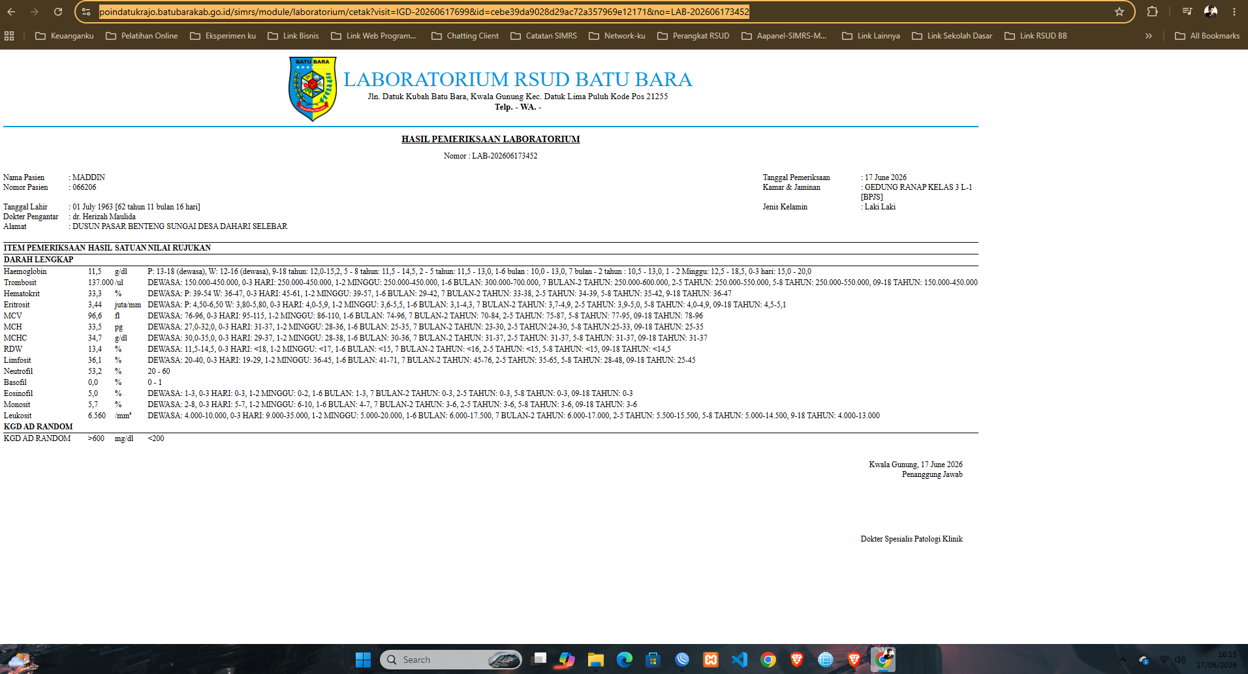Open Microsoft Store from the taskbar

pos(653,660)
